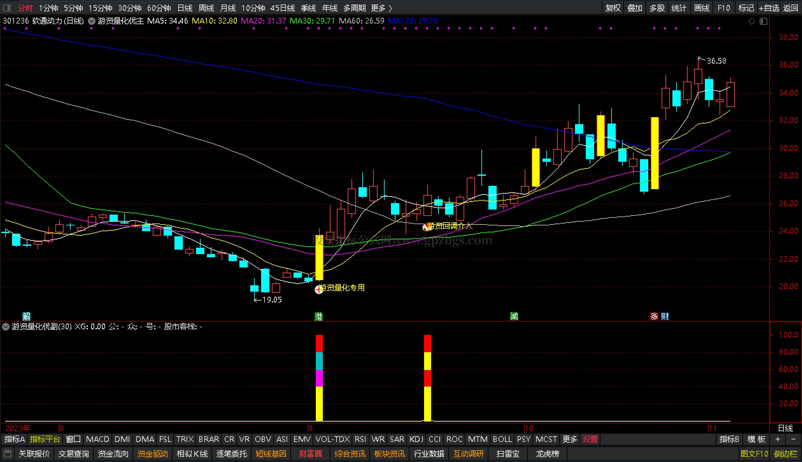Click the plus button next to 模板

click(777, 439)
